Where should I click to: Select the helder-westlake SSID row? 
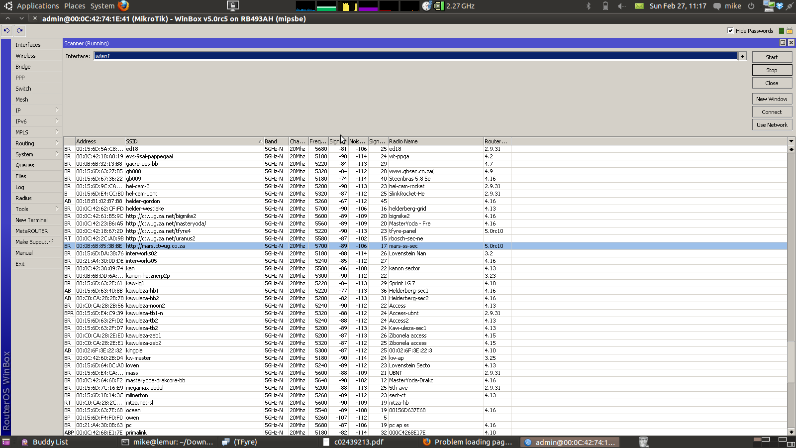(425, 209)
